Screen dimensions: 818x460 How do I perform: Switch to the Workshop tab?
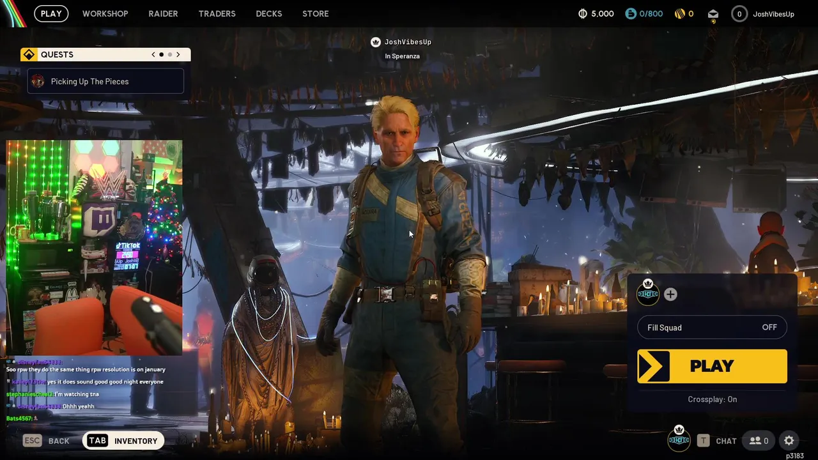coord(105,13)
